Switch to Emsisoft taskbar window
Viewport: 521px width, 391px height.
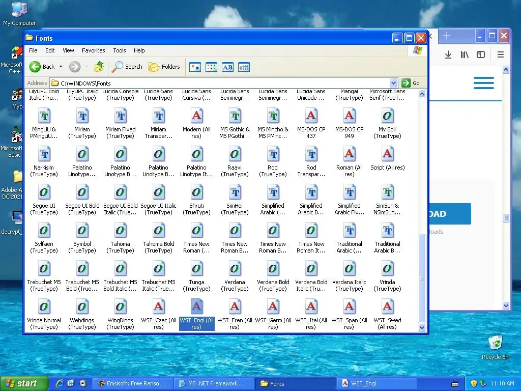point(132,383)
